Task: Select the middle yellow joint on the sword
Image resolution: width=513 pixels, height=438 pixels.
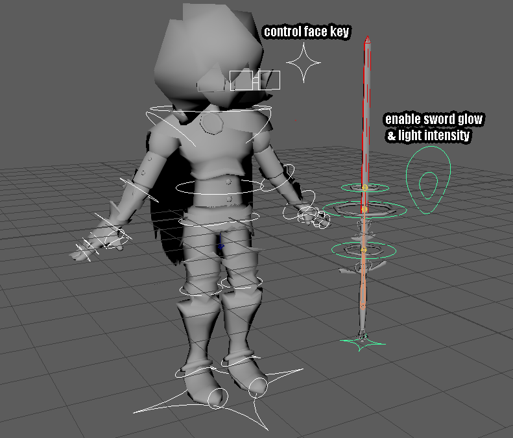Action: [x=364, y=210]
